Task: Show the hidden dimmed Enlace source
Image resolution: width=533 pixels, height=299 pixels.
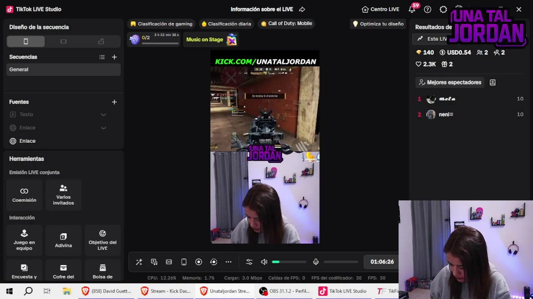Action: click(103, 128)
